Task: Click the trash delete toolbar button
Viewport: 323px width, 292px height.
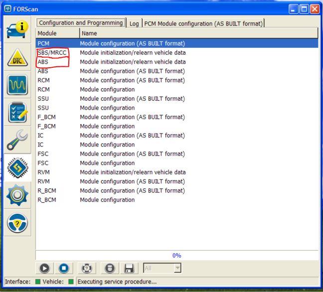Action: tap(110, 268)
